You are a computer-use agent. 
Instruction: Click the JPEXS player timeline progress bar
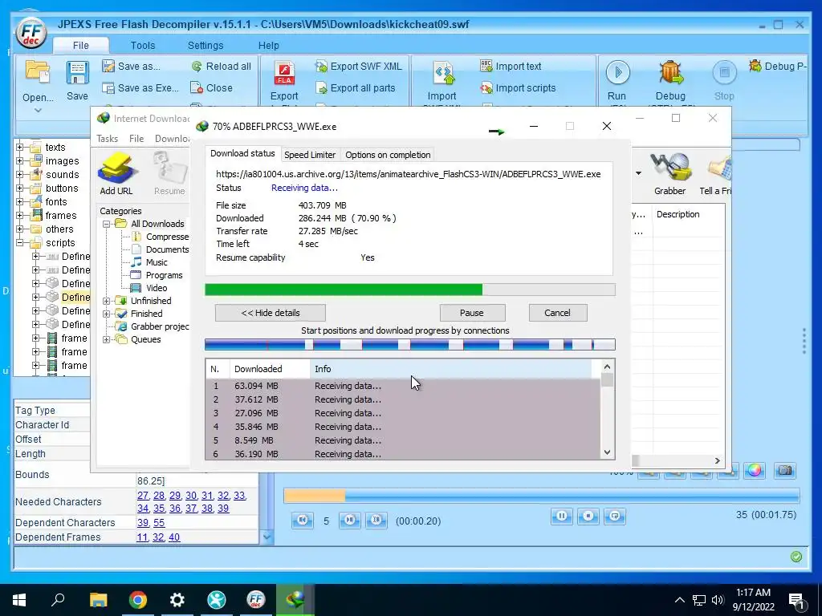(542, 496)
